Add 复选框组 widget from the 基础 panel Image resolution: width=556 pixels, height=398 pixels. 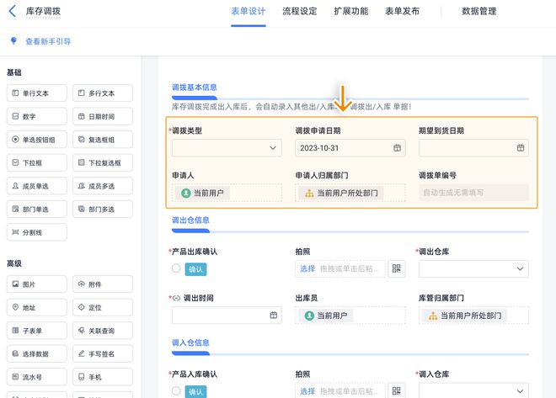(x=102, y=139)
